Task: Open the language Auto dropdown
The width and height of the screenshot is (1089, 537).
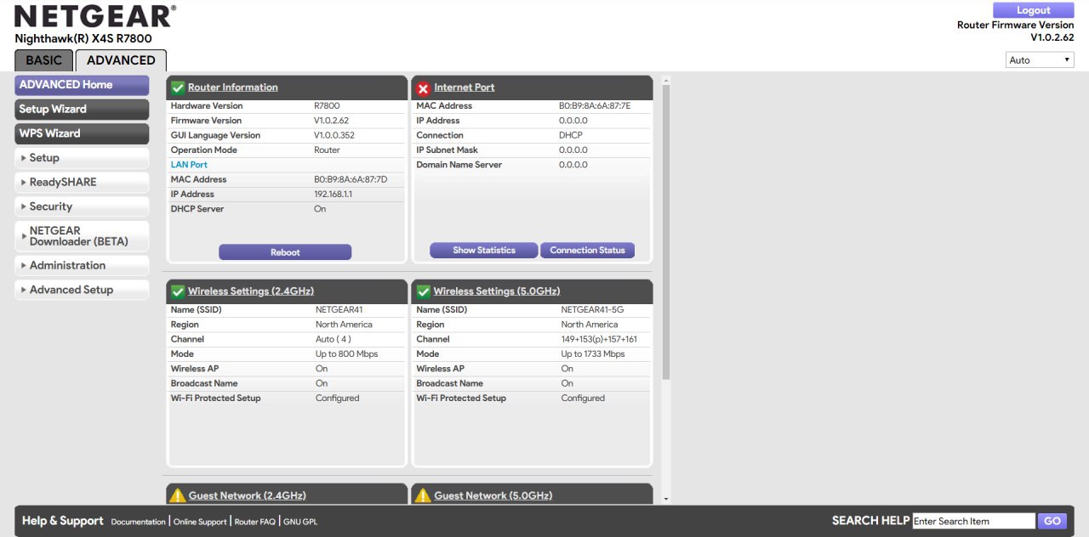Action: (1040, 60)
